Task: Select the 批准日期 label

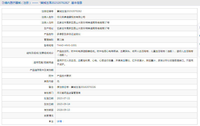Action: (x=49, y=98)
